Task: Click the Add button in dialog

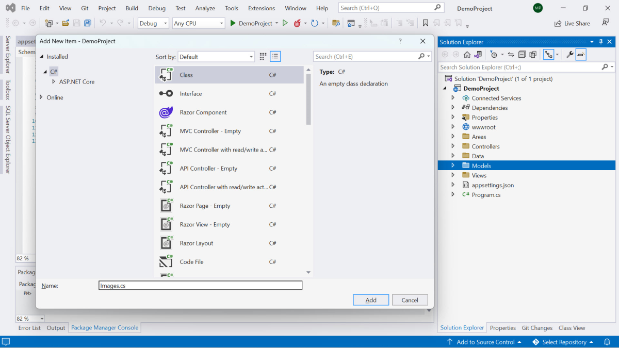Action: pos(371,300)
